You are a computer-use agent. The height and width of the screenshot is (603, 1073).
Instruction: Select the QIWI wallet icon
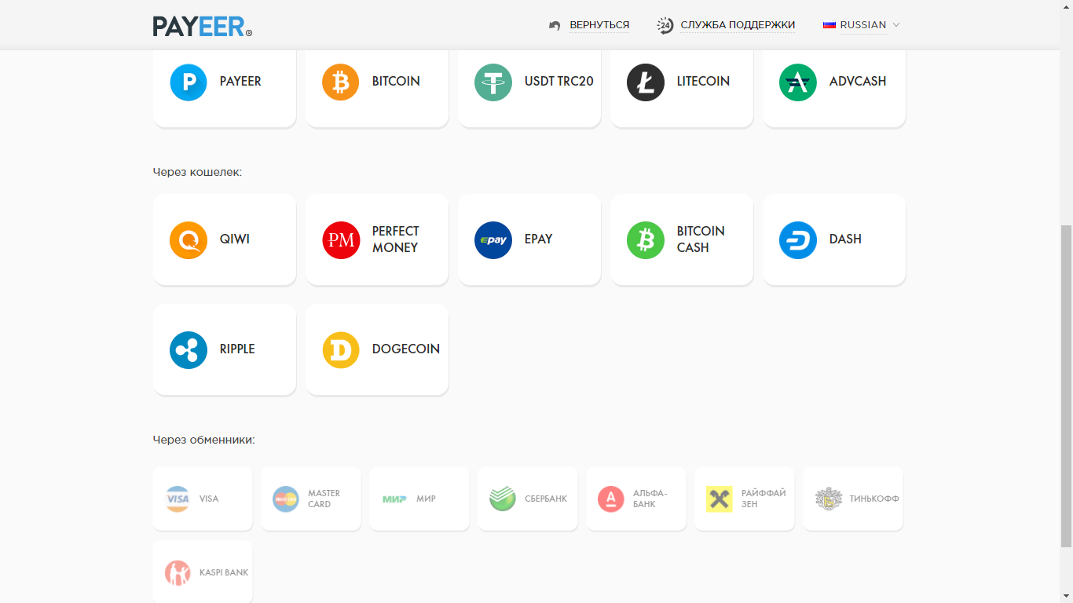click(x=189, y=239)
